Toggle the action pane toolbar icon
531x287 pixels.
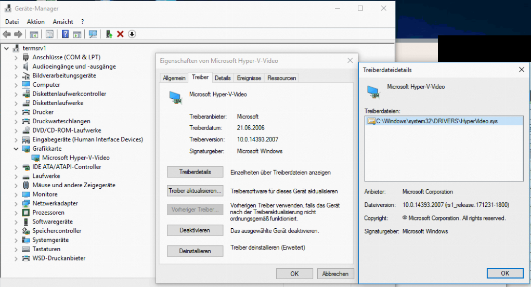click(77, 34)
